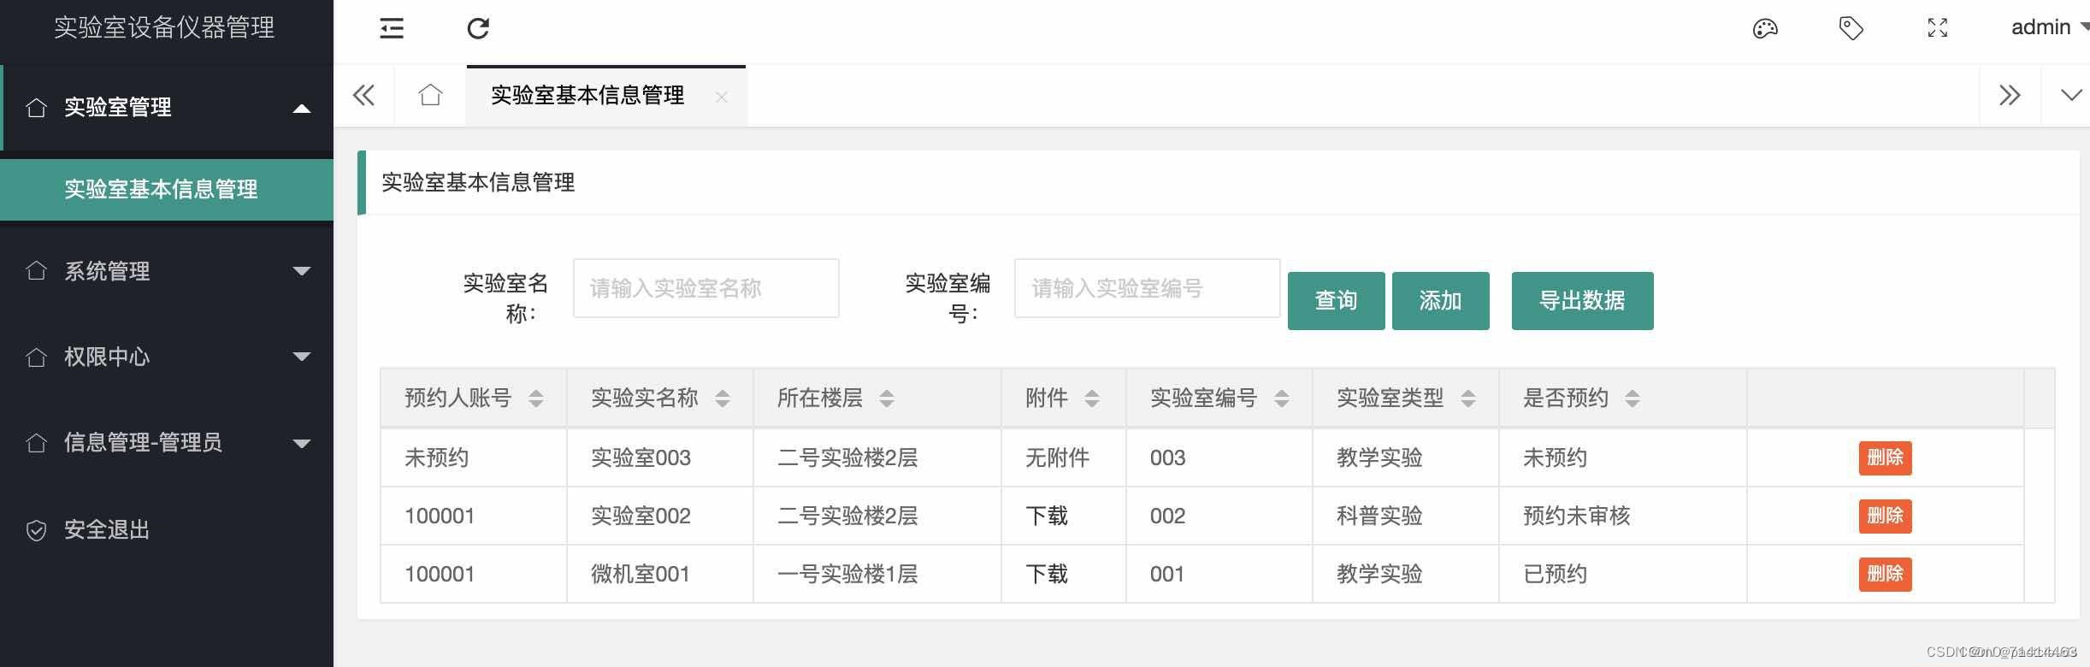Image resolution: width=2090 pixels, height=667 pixels.
Task: Sort by the 实验室类型 column arrows
Action: [x=1468, y=398]
